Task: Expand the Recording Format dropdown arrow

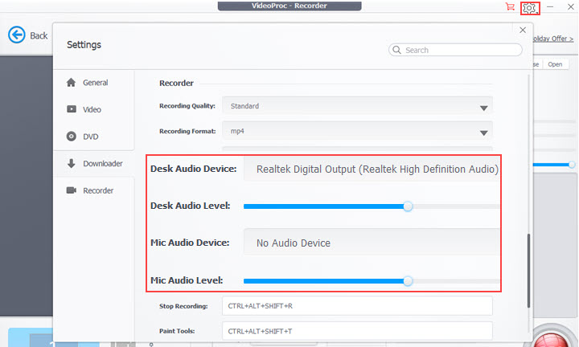Action: [x=484, y=133]
